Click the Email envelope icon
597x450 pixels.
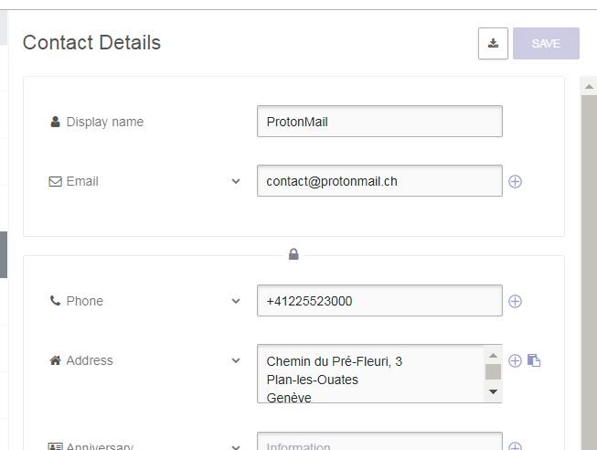click(x=55, y=181)
